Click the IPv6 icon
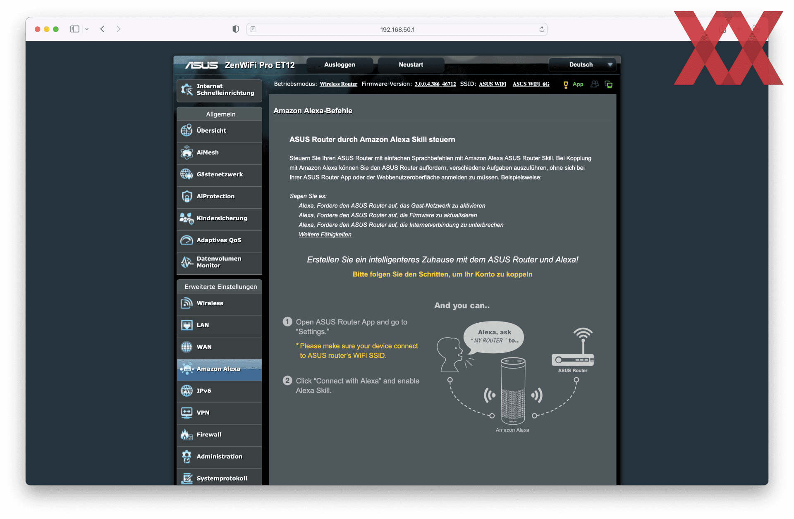Image resolution: width=794 pixels, height=519 pixels. click(187, 391)
